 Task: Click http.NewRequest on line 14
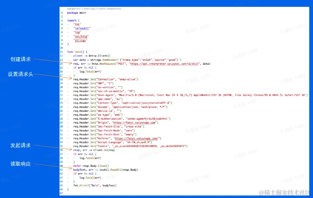(x=103, y=64)
